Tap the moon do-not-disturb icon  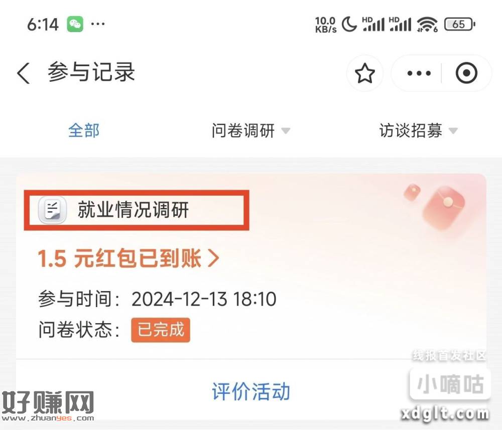349,24
